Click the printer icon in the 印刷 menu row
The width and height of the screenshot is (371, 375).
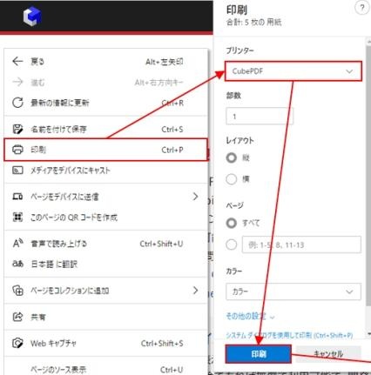tap(17, 150)
